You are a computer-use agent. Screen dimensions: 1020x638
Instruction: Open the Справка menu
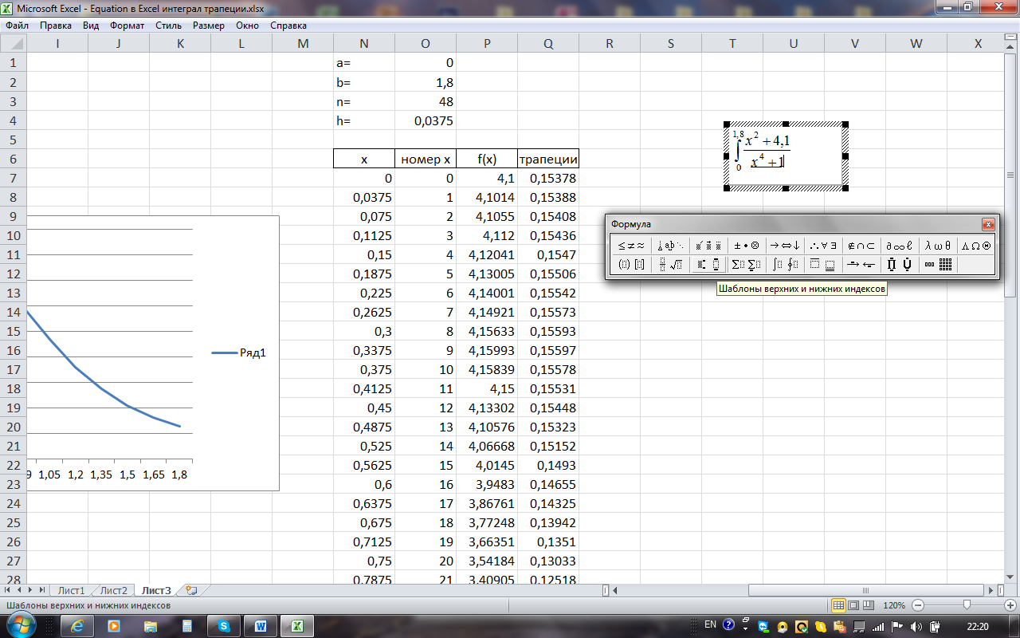pyautogui.click(x=288, y=26)
